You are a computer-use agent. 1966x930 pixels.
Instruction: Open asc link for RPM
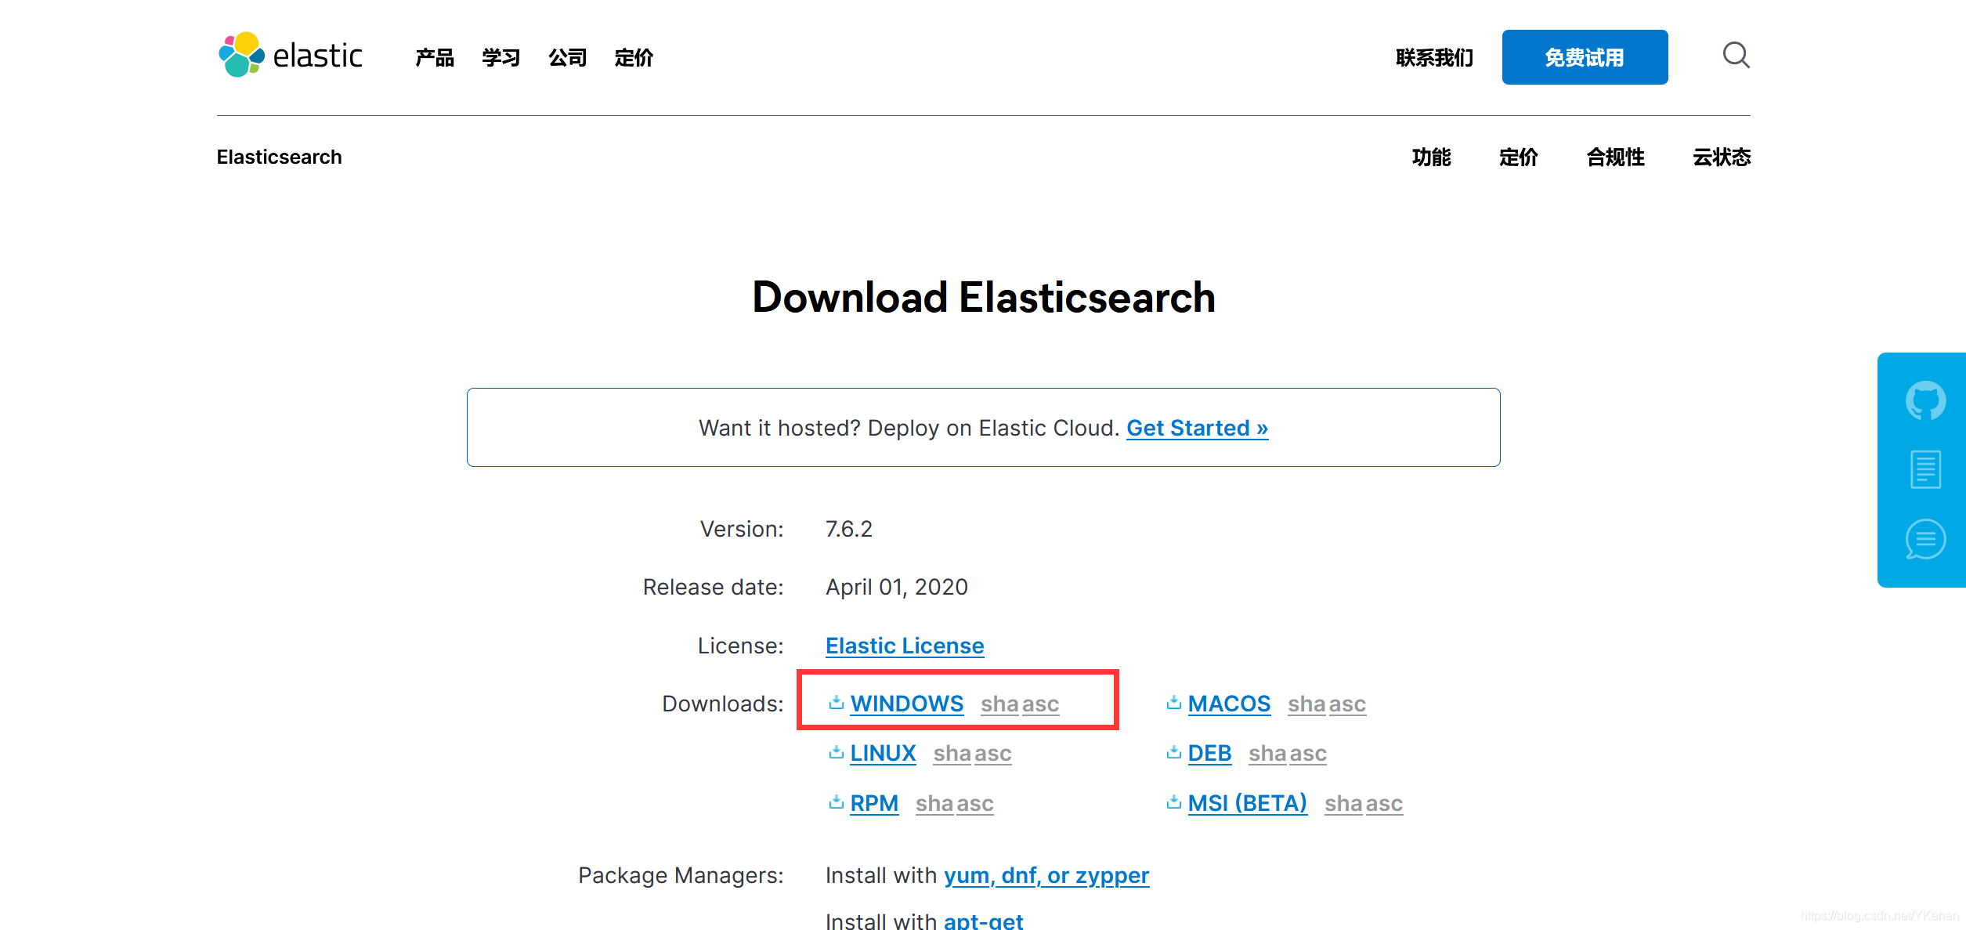click(x=975, y=803)
